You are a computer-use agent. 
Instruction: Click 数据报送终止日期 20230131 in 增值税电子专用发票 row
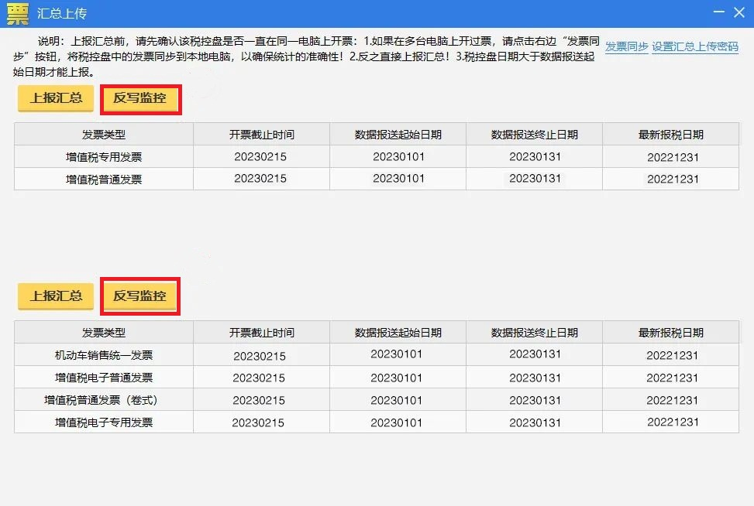pos(535,423)
